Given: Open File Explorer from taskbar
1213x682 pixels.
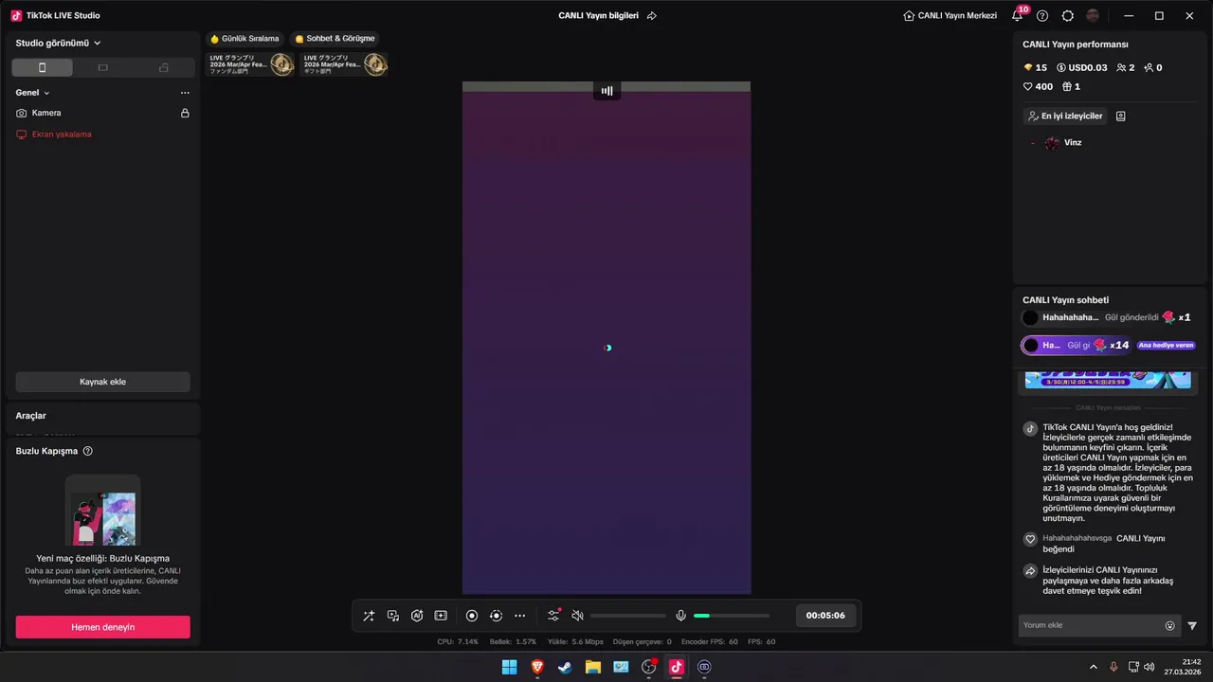Looking at the screenshot, I should 592,667.
